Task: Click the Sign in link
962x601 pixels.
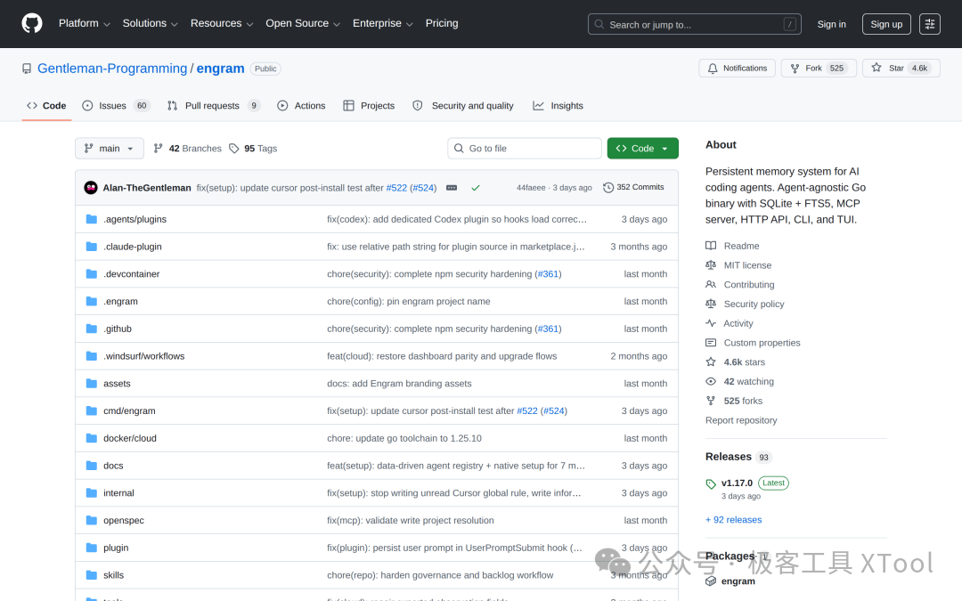Action: [831, 24]
